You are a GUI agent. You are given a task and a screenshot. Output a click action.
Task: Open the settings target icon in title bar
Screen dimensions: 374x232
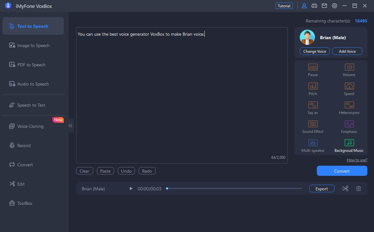tap(335, 6)
